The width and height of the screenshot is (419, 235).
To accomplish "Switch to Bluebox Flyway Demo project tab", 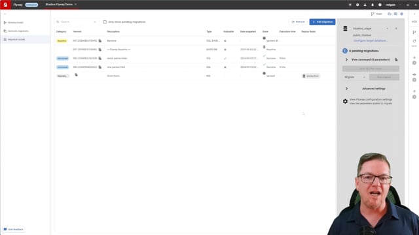I will coord(59,5).
